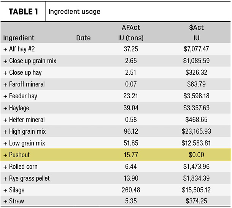
Task: Expand the Feeder hay plus sign
Action: (5, 96)
